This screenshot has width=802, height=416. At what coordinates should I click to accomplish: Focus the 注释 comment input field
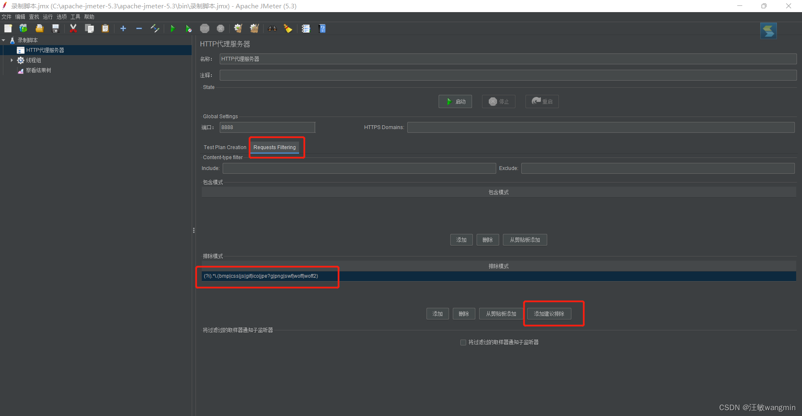click(508, 75)
